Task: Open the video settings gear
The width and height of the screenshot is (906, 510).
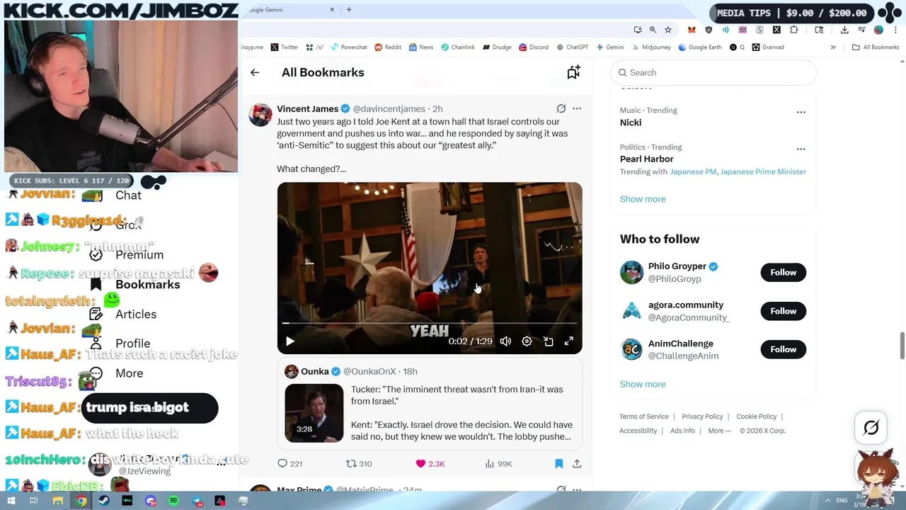Action: (x=527, y=341)
